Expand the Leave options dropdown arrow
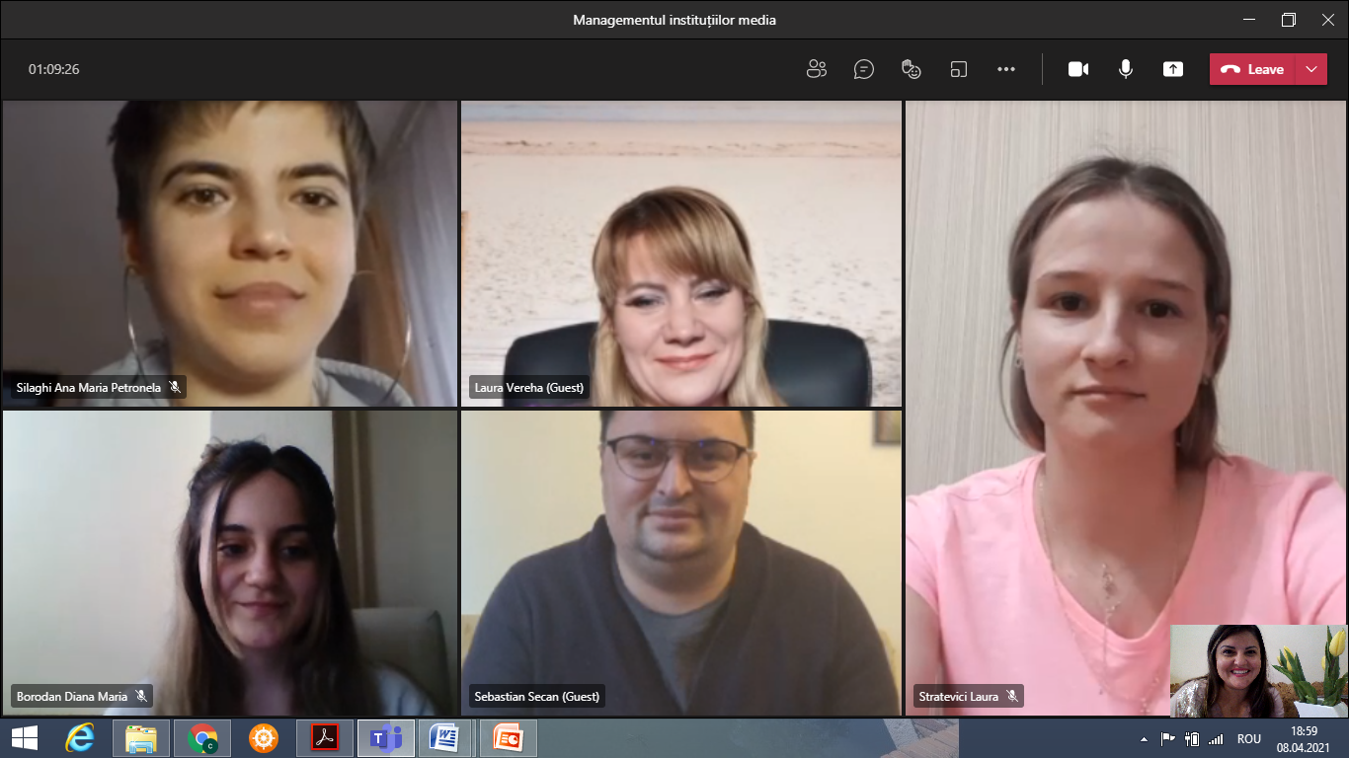 tap(1311, 69)
